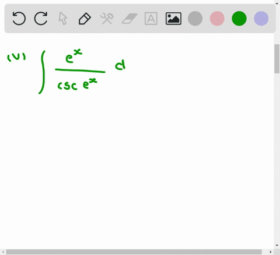Screen dimensions: 280x255
Task: Insert an image onto the whiteboard
Action: [173, 19]
